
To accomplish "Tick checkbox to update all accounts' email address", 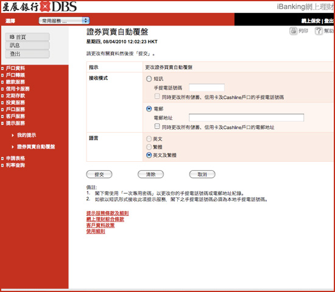I will pos(157,127).
